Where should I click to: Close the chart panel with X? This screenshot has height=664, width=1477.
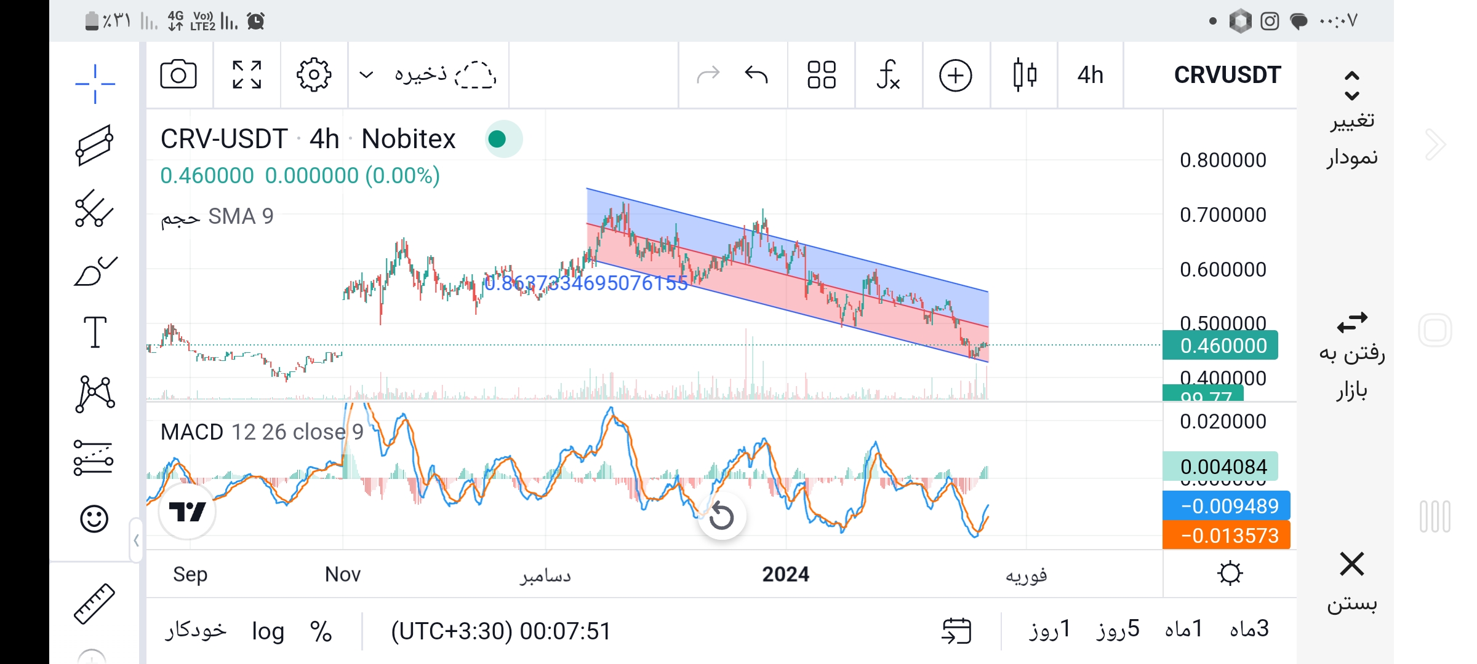[x=1352, y=564]
